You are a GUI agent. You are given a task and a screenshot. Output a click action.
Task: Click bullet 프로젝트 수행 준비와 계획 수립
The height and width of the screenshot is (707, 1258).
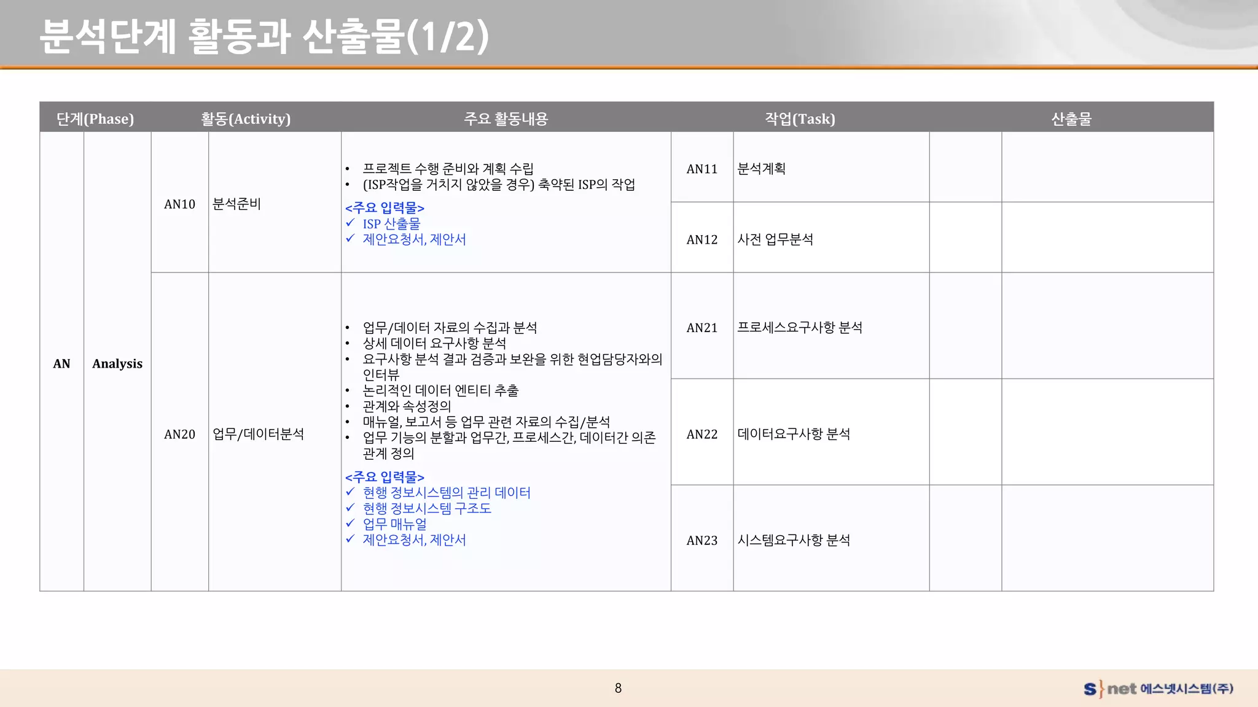(x=448, y=168)
